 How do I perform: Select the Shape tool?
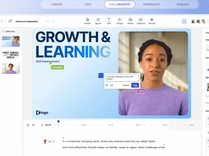coord(120,21)
